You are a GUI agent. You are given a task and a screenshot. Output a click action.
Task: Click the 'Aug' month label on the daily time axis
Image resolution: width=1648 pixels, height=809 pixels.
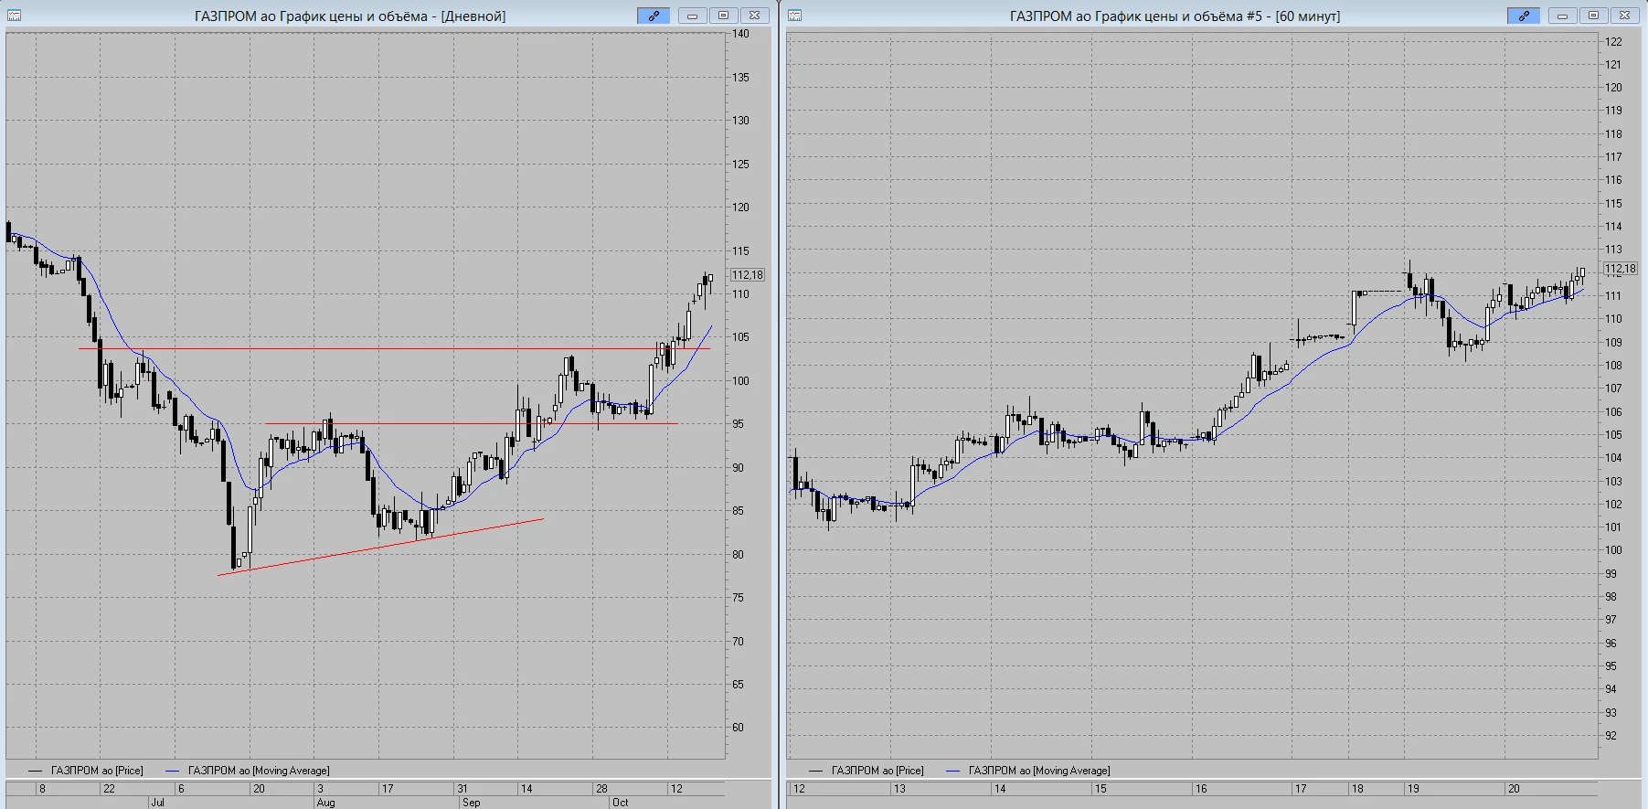[x=325, y=803]
